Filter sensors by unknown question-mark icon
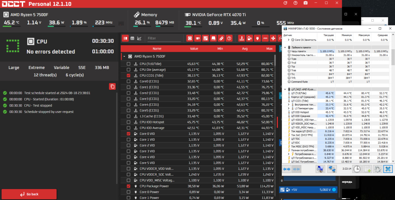Viewport: 395px width, 200px height. [229, 38]
